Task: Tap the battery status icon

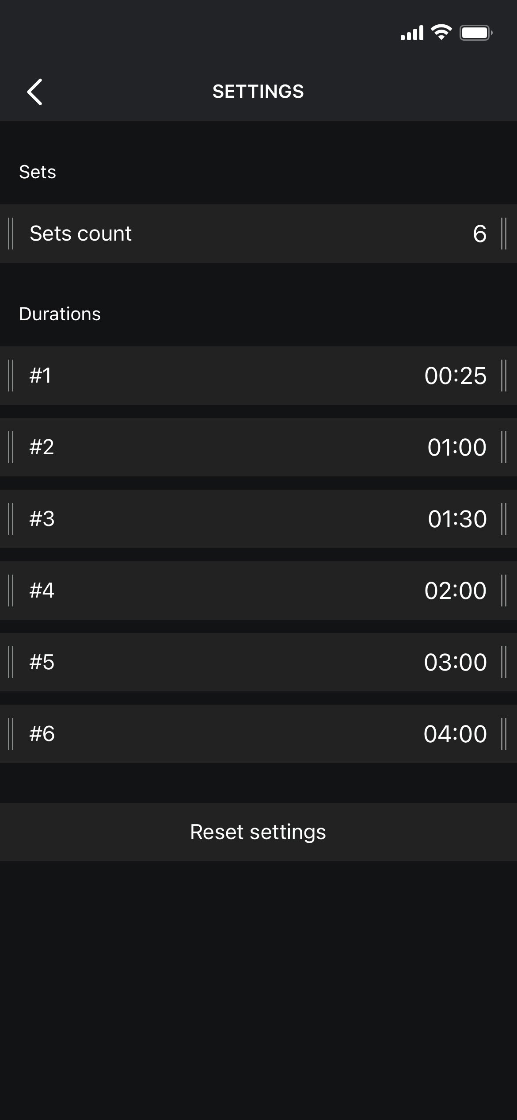Action: [x=476, y=33]
